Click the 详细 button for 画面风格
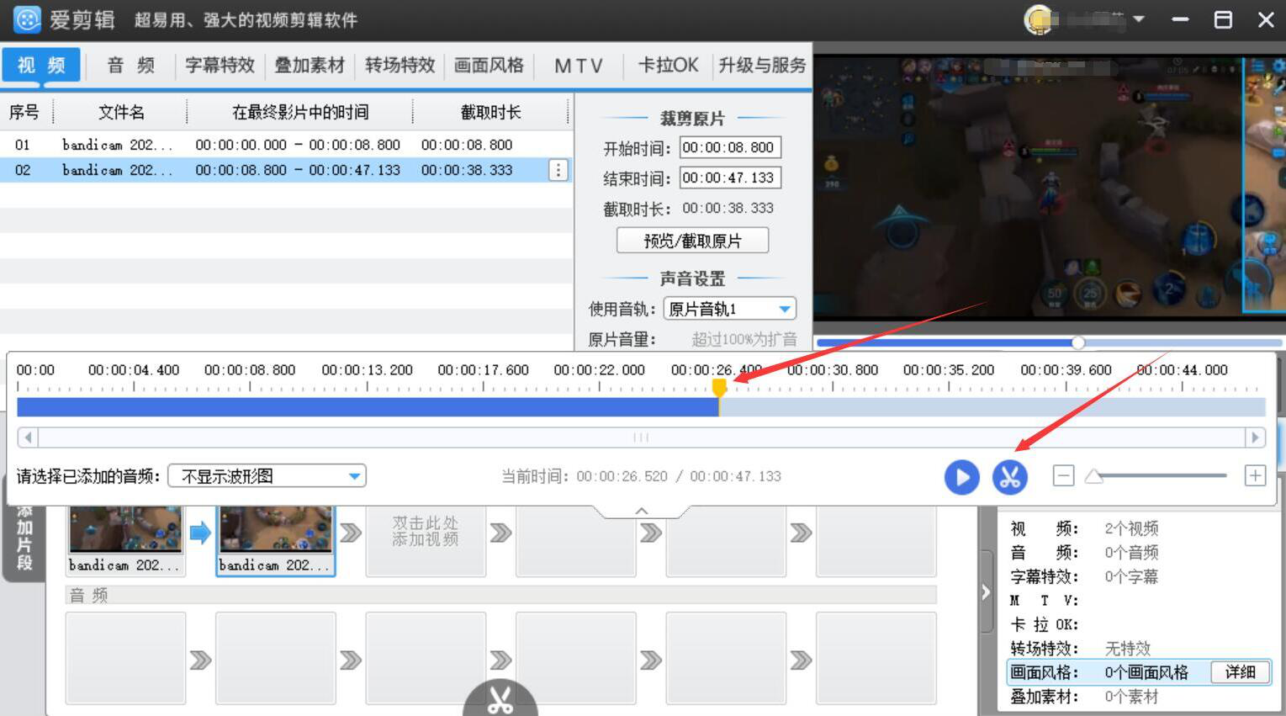 click(x=1240, y=672)
